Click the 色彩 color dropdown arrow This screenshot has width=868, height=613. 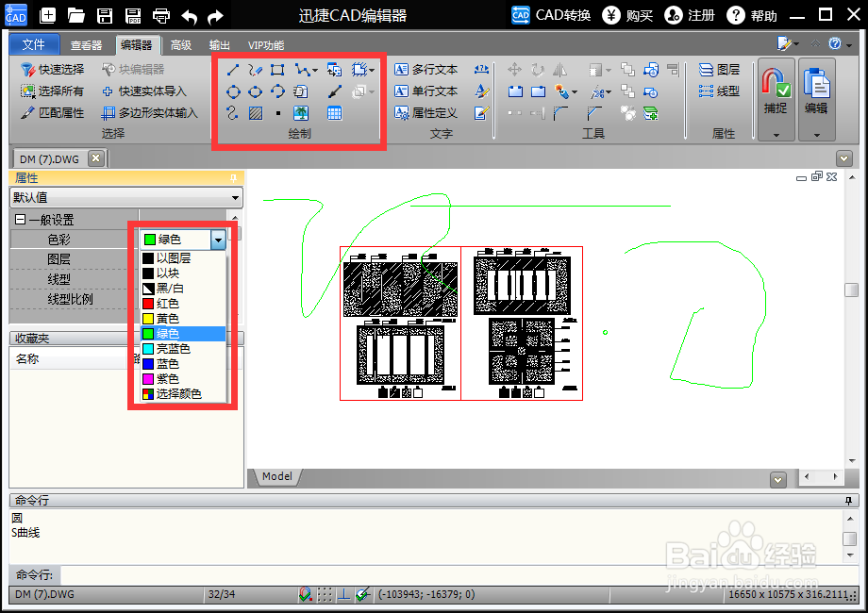coord(218,240)
